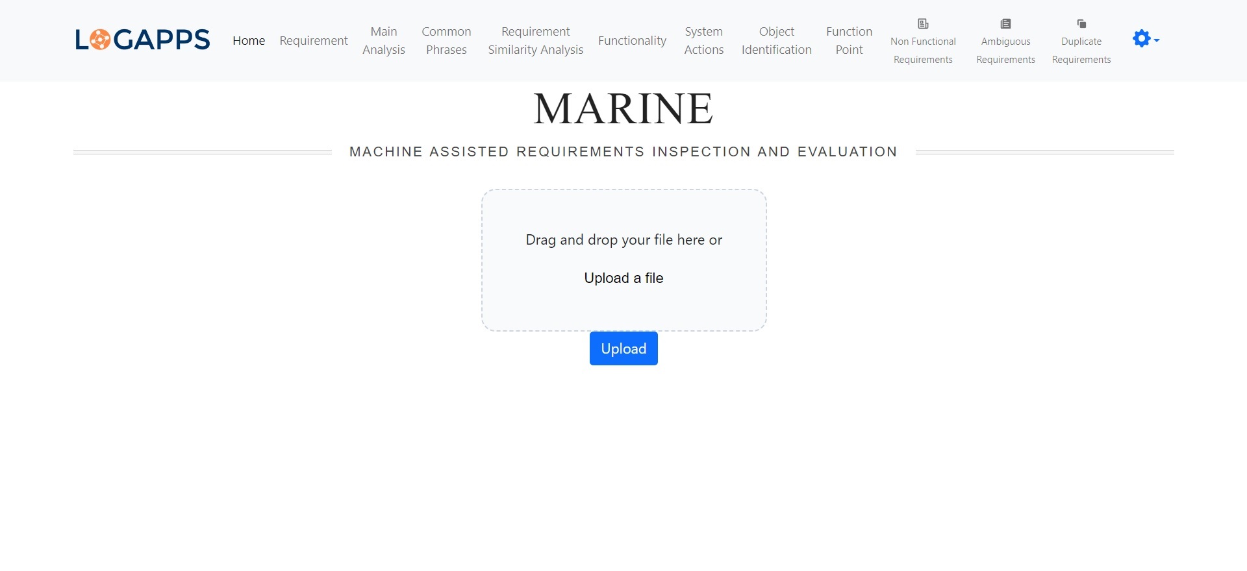Click the Duplicate Requirements label

click(x=1081, y=51)
